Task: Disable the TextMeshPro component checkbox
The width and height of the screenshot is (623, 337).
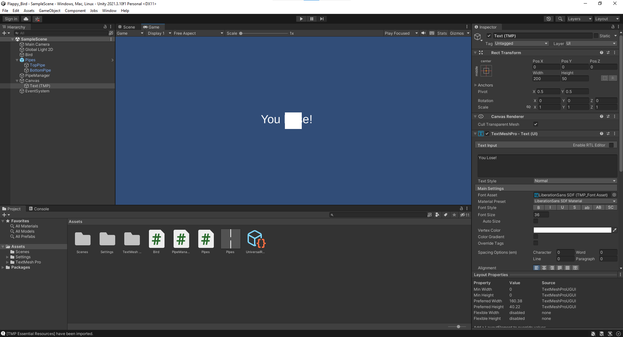Action: point(487,134)
